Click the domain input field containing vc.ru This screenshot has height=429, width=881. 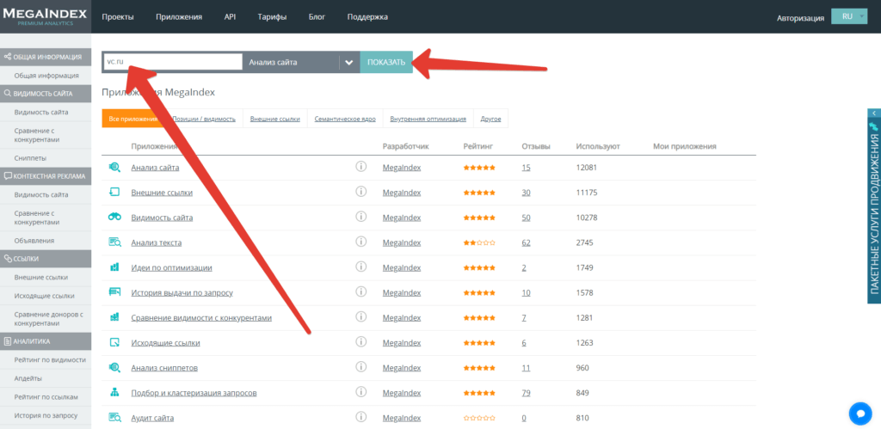pos(172,62)
